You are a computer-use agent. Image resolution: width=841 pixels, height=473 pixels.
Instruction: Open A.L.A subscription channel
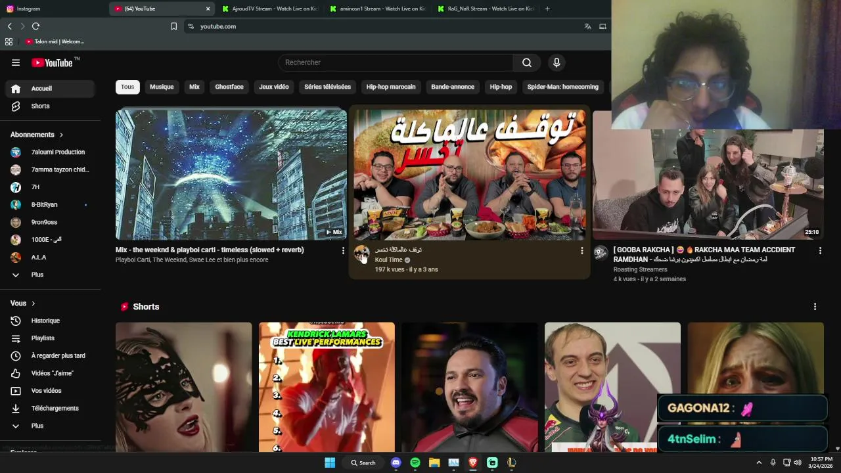tap(50, 257)
